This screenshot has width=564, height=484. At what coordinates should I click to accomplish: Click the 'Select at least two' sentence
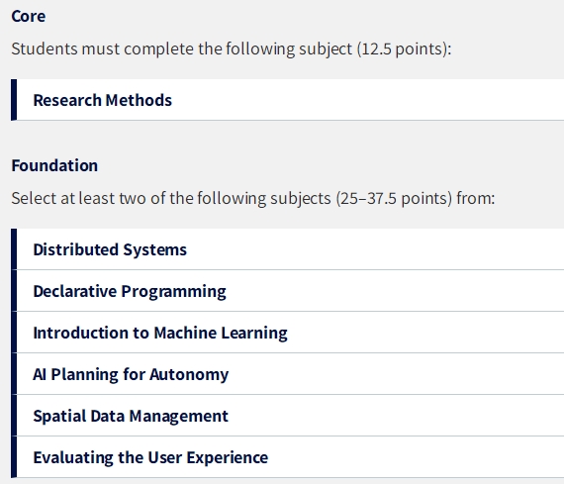(253, 198)
